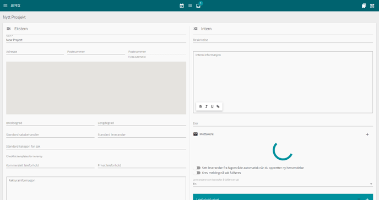
Task: Apply bold formatting in Intern informasjon editor
Action: click(201, 106)
